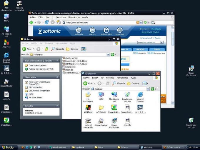Select nFLVplayer folder in Escritorio window

(101, 109)
